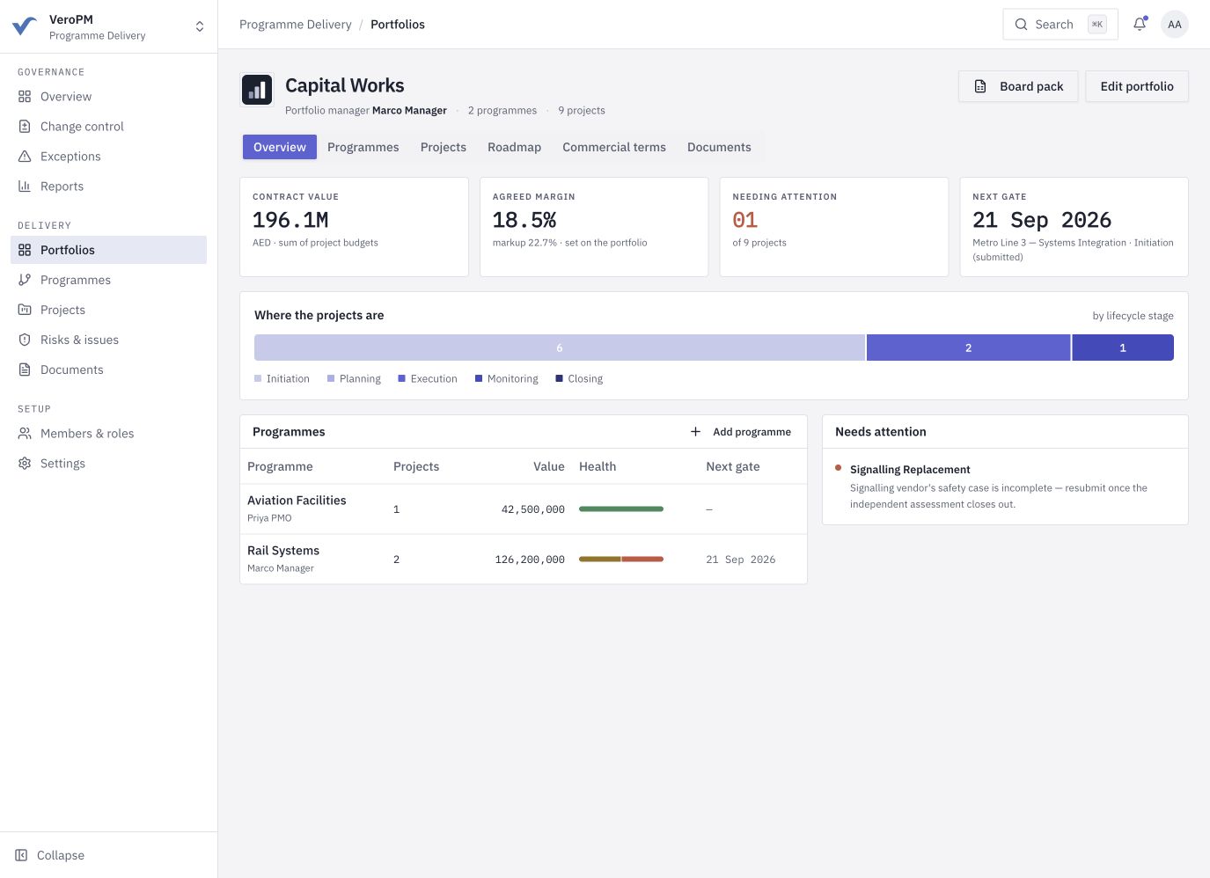
Task: Click the Programmes branch icon
Action: (x=25, y=280)
